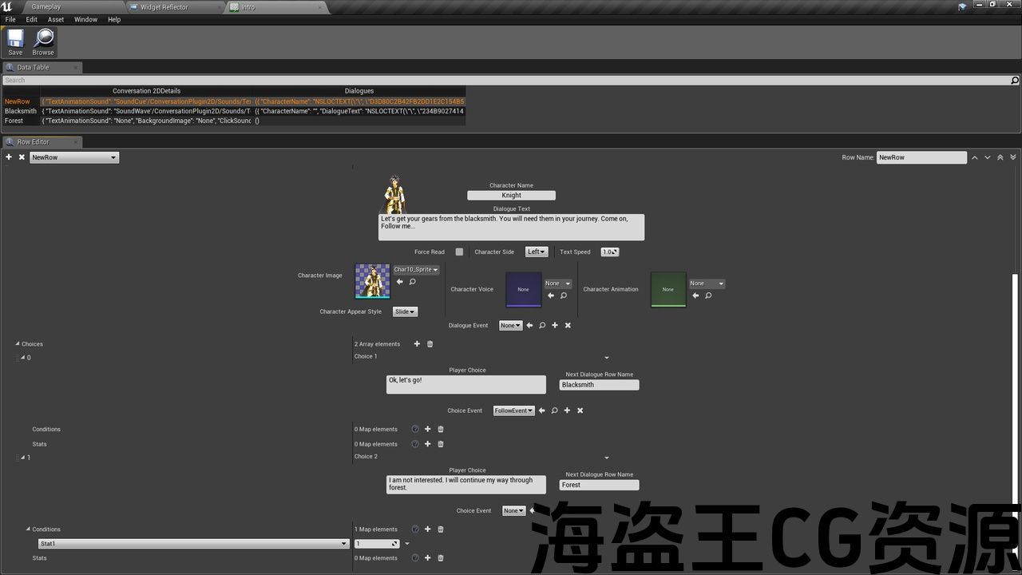Empty the Choices array using the trash icon
Viewport: 1022px width, 575px height.
click(430, 344)
